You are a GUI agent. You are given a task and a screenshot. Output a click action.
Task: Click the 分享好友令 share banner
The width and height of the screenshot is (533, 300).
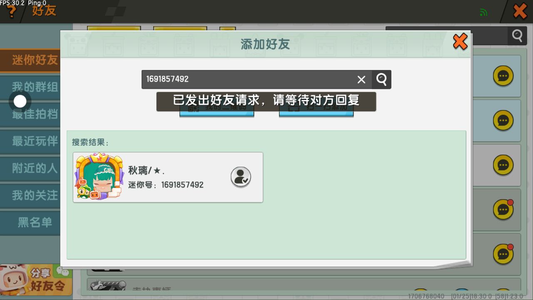click(x=37, y=280)
